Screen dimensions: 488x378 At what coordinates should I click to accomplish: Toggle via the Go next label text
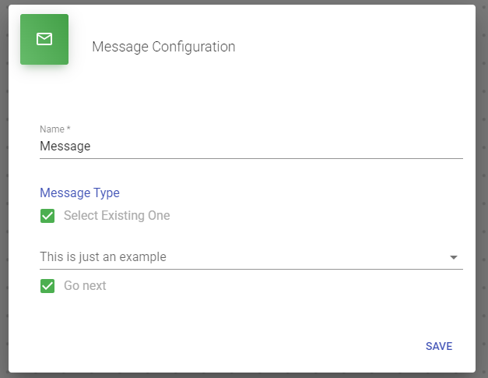[x=85, y=286]
